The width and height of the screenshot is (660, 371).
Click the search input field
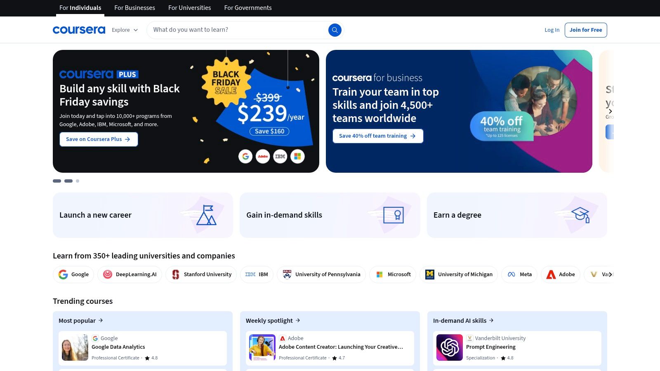(x=235, y=30)
